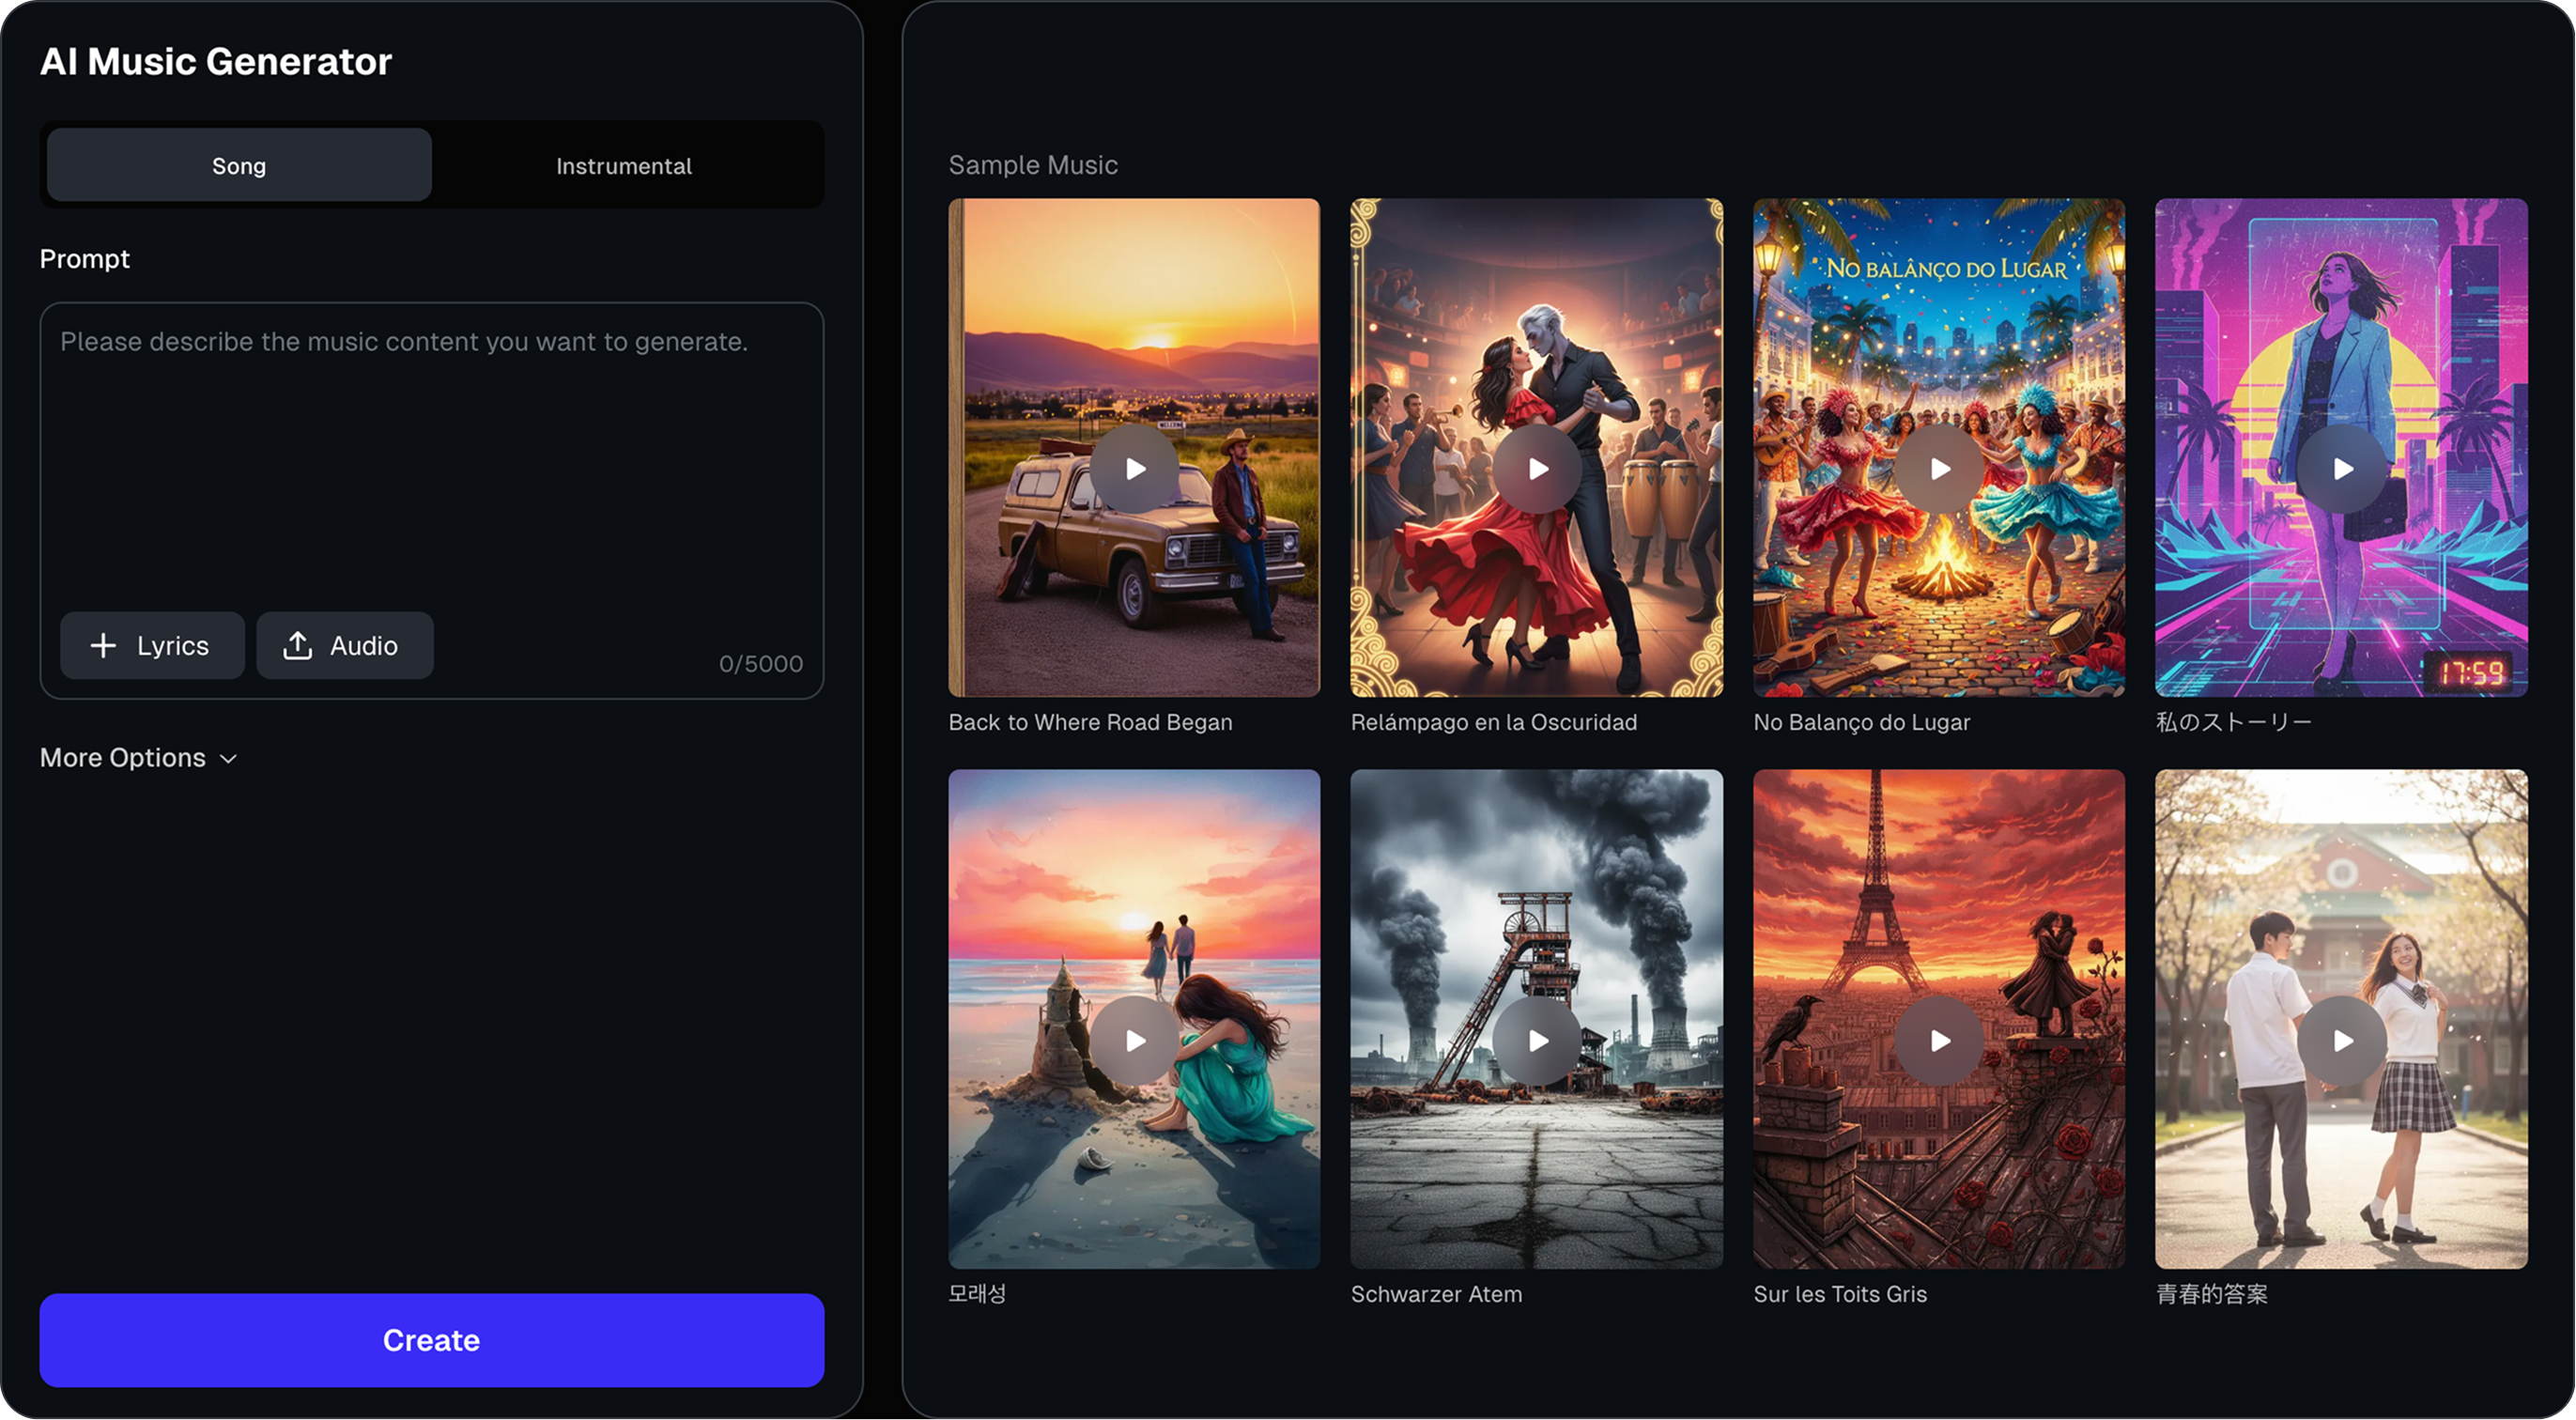
Task: Expand the More Options section
Action: 123,758
